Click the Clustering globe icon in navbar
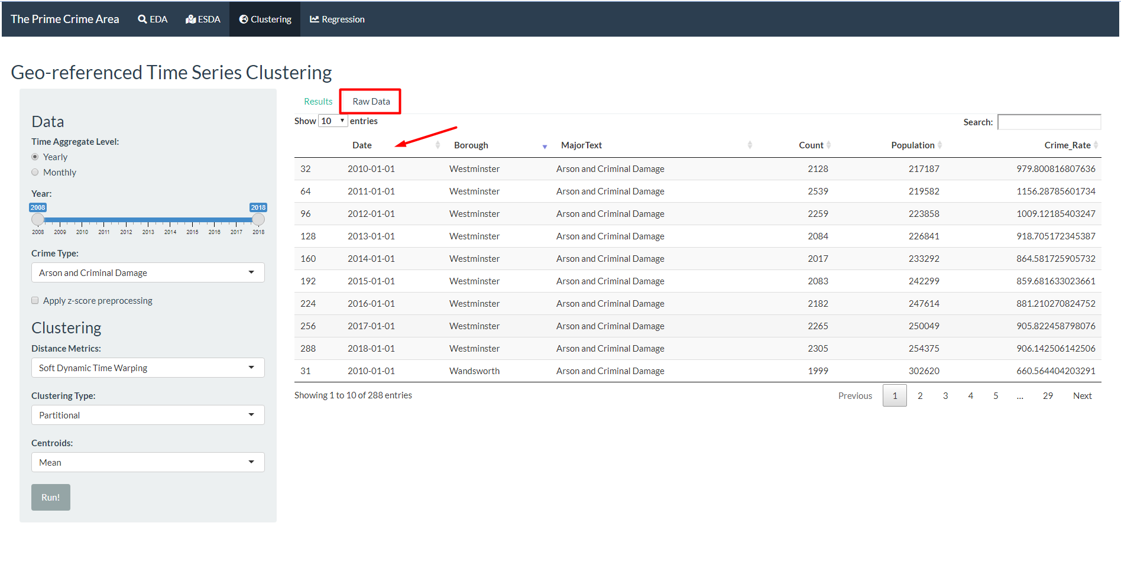The image size is (1121, 565). point(243,20)
